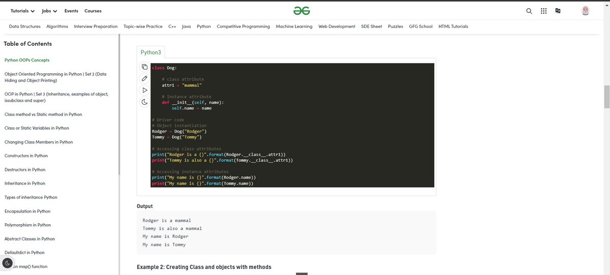
Task: Open Topic-wise Practice in navigation bar
Action: click(143, 26)
